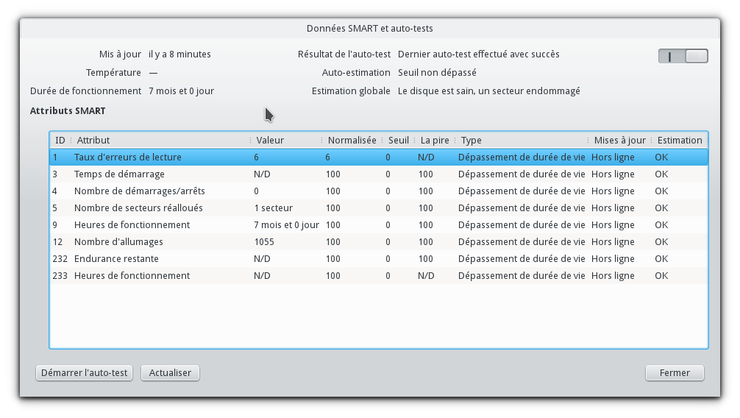The width and height of the screenshot is (740, 418).
Task: Click the ID cell '232'
Action: (60, 259)
